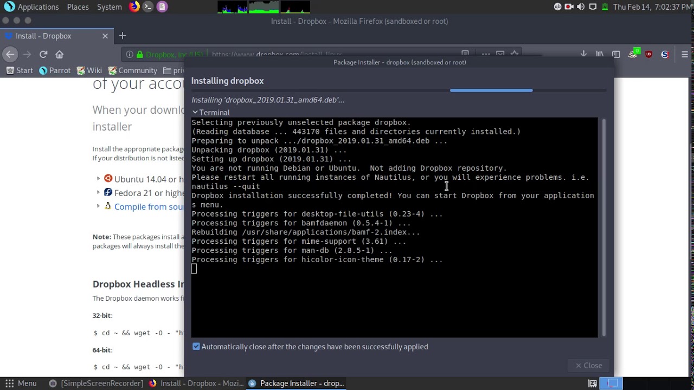Click the Close button in Package Installer

(589, 366)
